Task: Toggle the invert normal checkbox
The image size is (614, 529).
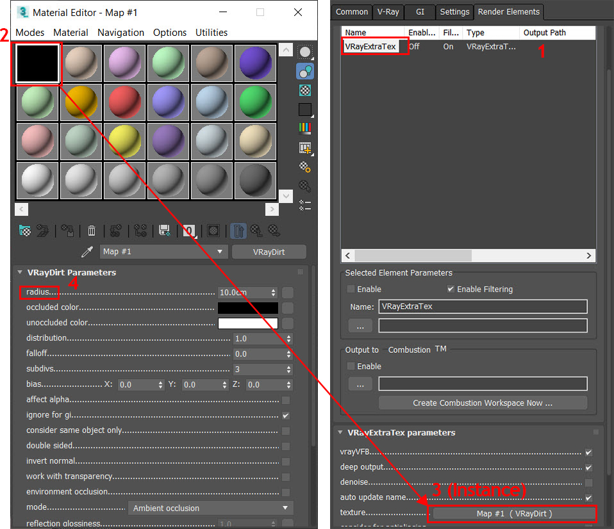Action: 286,462
